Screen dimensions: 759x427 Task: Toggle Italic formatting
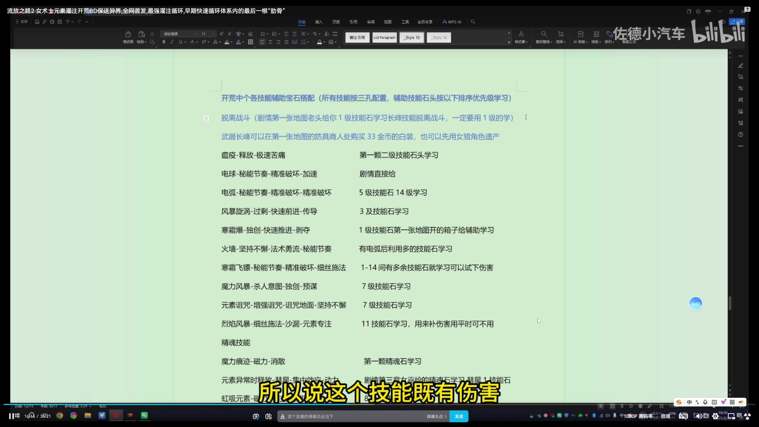pos(172,42)
